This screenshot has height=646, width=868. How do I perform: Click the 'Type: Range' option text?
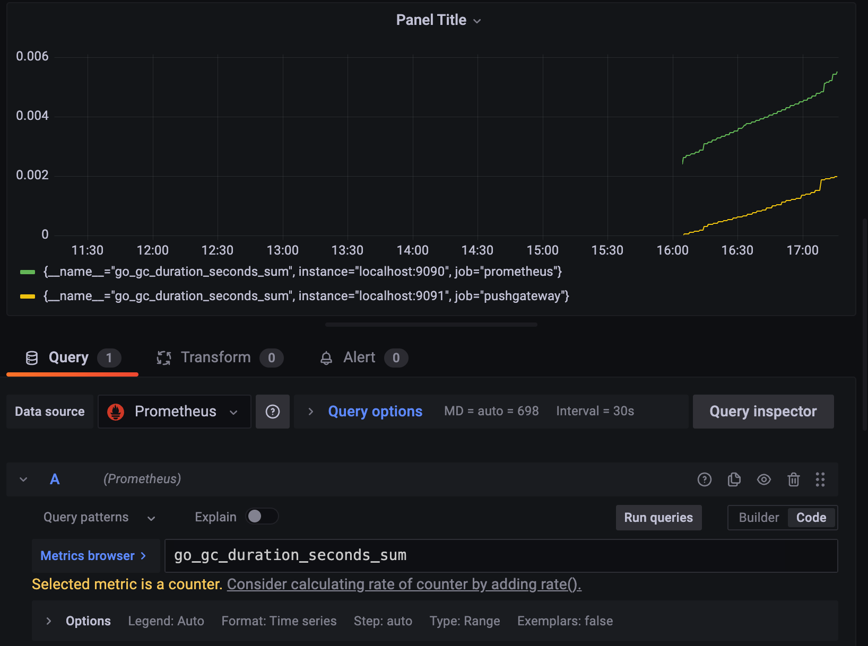point(465,621)
